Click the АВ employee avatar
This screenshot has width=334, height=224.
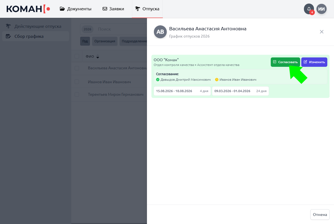point(160,32)
